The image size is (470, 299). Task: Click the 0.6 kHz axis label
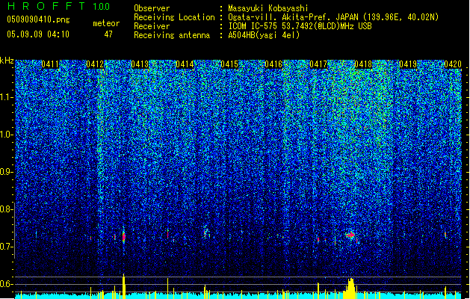(x=6, y=284)
